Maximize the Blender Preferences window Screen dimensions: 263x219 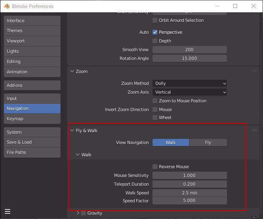tap(235, 6)
